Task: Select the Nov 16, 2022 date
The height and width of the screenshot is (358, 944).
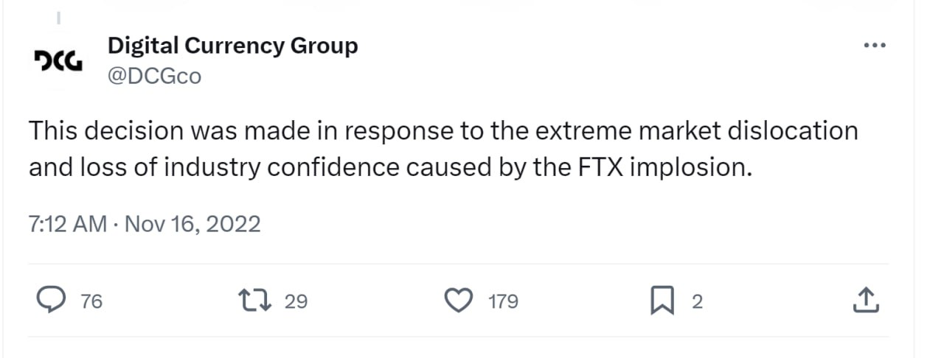Action: click(193, 223)
